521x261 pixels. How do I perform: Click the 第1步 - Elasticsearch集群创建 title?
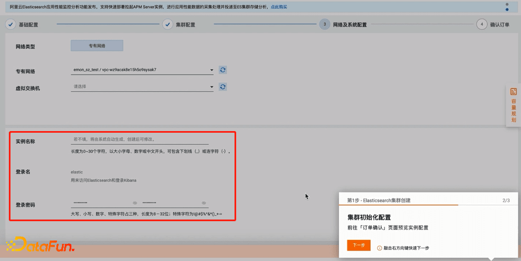click(379, 201)
